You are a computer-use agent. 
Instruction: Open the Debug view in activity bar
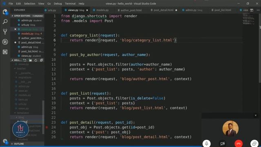[5, 42]
